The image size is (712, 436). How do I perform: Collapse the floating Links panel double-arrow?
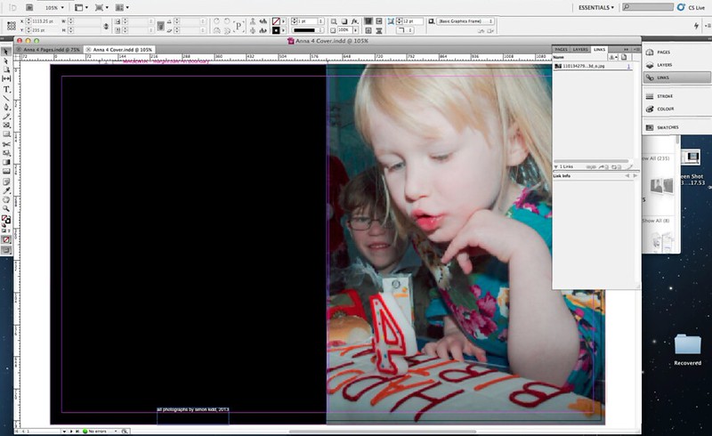627,49
